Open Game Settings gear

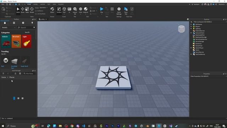pos(119,11)
